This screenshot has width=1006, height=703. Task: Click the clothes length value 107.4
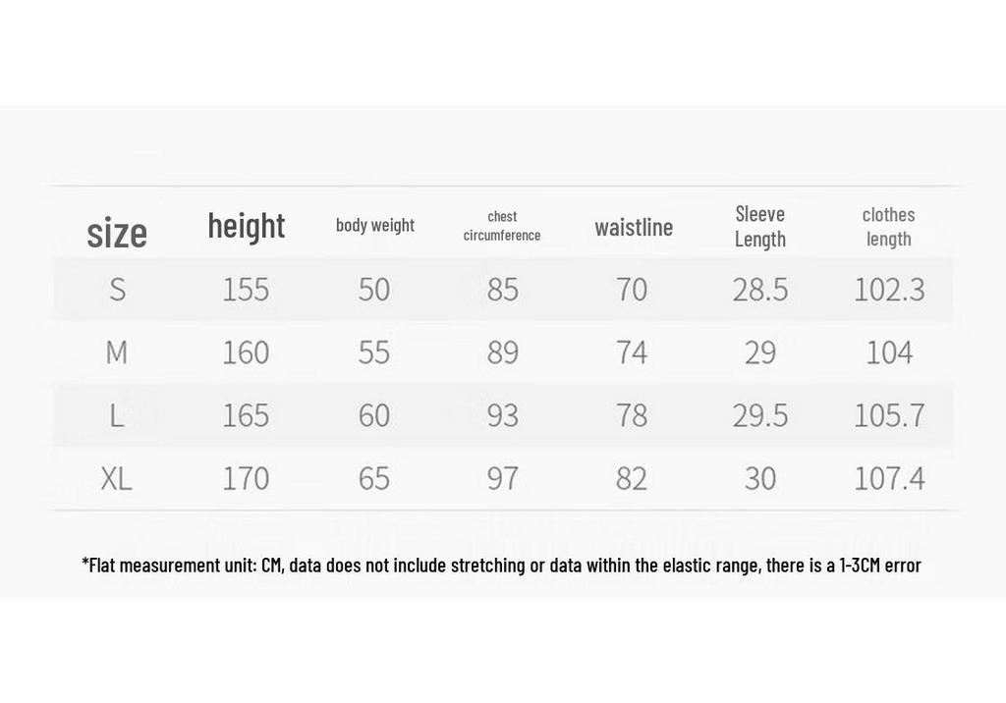point(889,478)
